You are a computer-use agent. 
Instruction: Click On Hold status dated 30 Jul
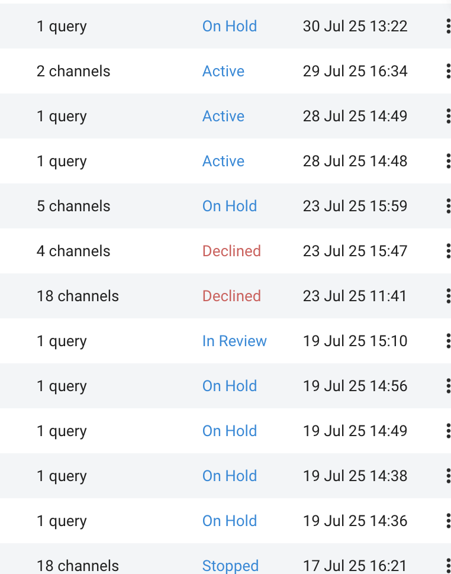[x=230, y=26]
